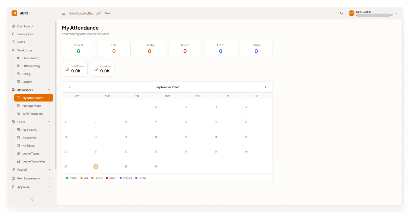The height and width of the screenshot is (212, 410).
Task: Select September 15 calendar cell
Action: [x=137, y=137]
